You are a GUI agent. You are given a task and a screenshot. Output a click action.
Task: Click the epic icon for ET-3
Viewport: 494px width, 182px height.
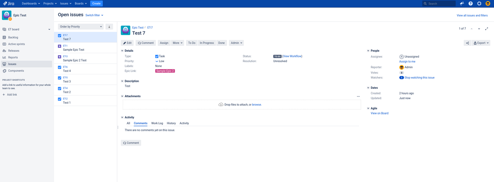click(59, 57)
